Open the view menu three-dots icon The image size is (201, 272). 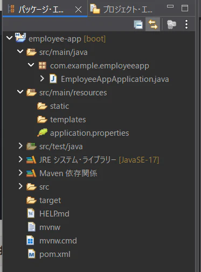186,24
